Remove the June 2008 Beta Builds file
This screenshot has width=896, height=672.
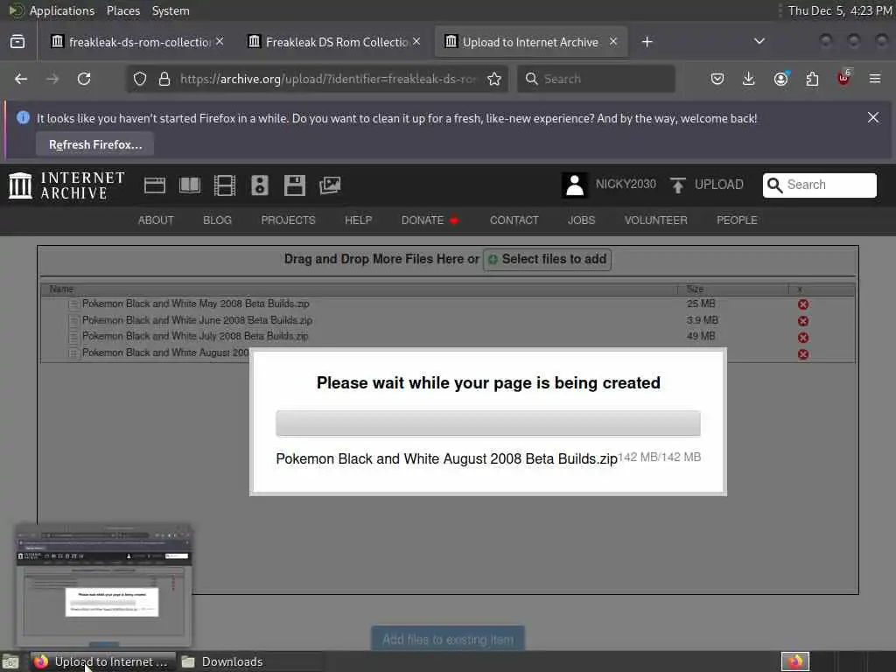click(x=803, y=321)
